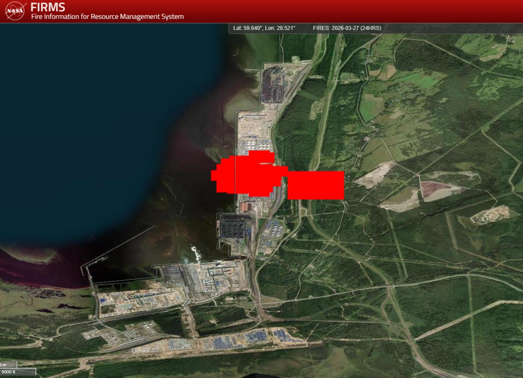The image size is (523, 378).
Task: Click the dark coal yard at the port's north end
Action: point(273,85)
